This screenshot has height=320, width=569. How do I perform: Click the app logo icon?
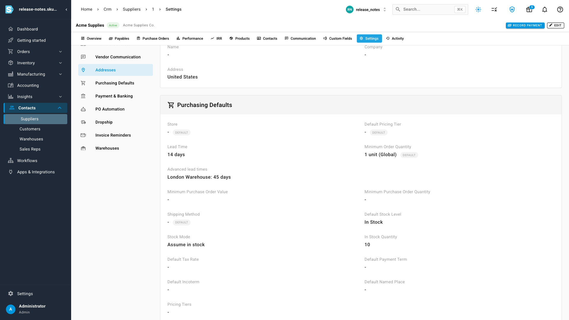(x=9, y=9)
